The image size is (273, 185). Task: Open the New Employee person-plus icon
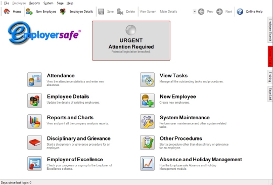click(x=147, y=101)
